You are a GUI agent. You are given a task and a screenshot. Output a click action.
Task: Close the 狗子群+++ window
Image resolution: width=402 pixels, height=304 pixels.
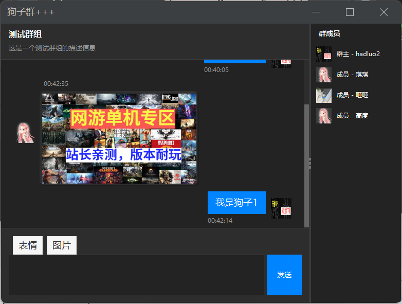(x=383, y=12)
